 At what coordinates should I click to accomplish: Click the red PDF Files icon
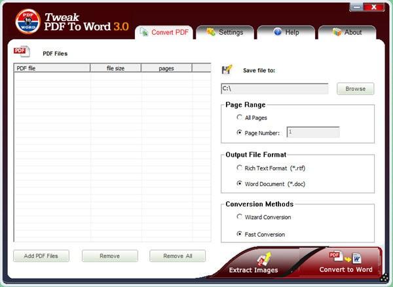coord(20,51)
